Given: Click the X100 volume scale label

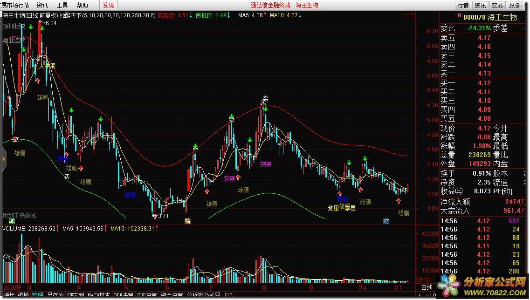Looking at the screenshot, I should tap(423, 280).
